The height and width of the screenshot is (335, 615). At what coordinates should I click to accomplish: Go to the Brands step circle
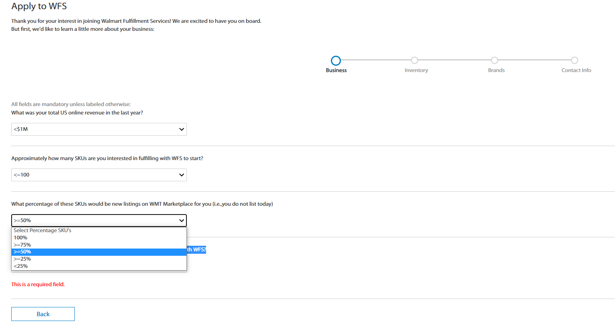[x=495, y=60]
